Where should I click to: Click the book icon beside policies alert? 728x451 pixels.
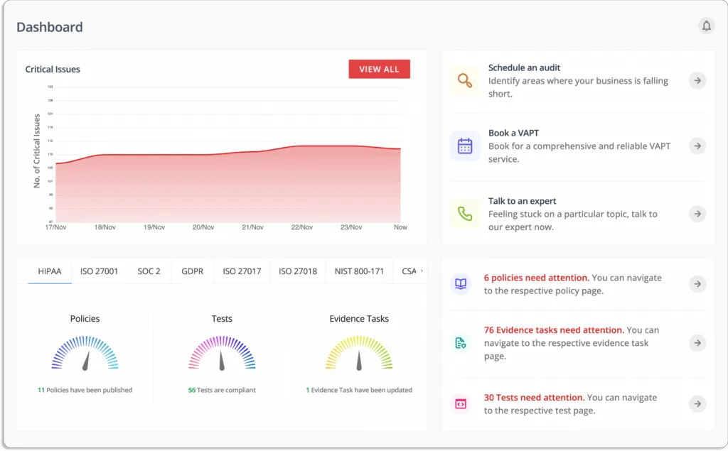pos(461,283)
